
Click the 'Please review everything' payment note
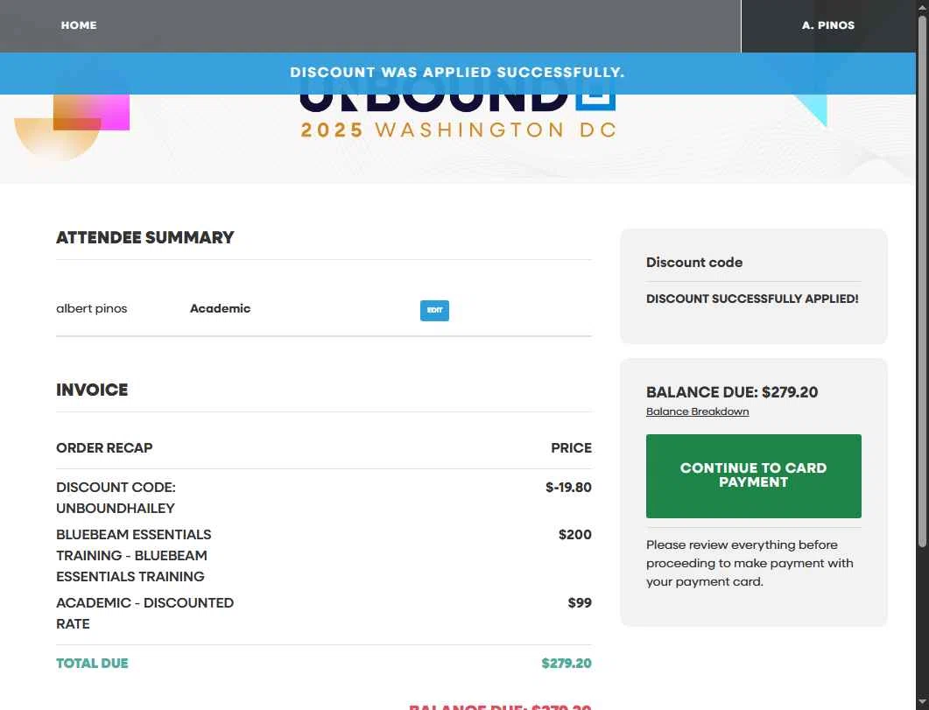[750, 563]
